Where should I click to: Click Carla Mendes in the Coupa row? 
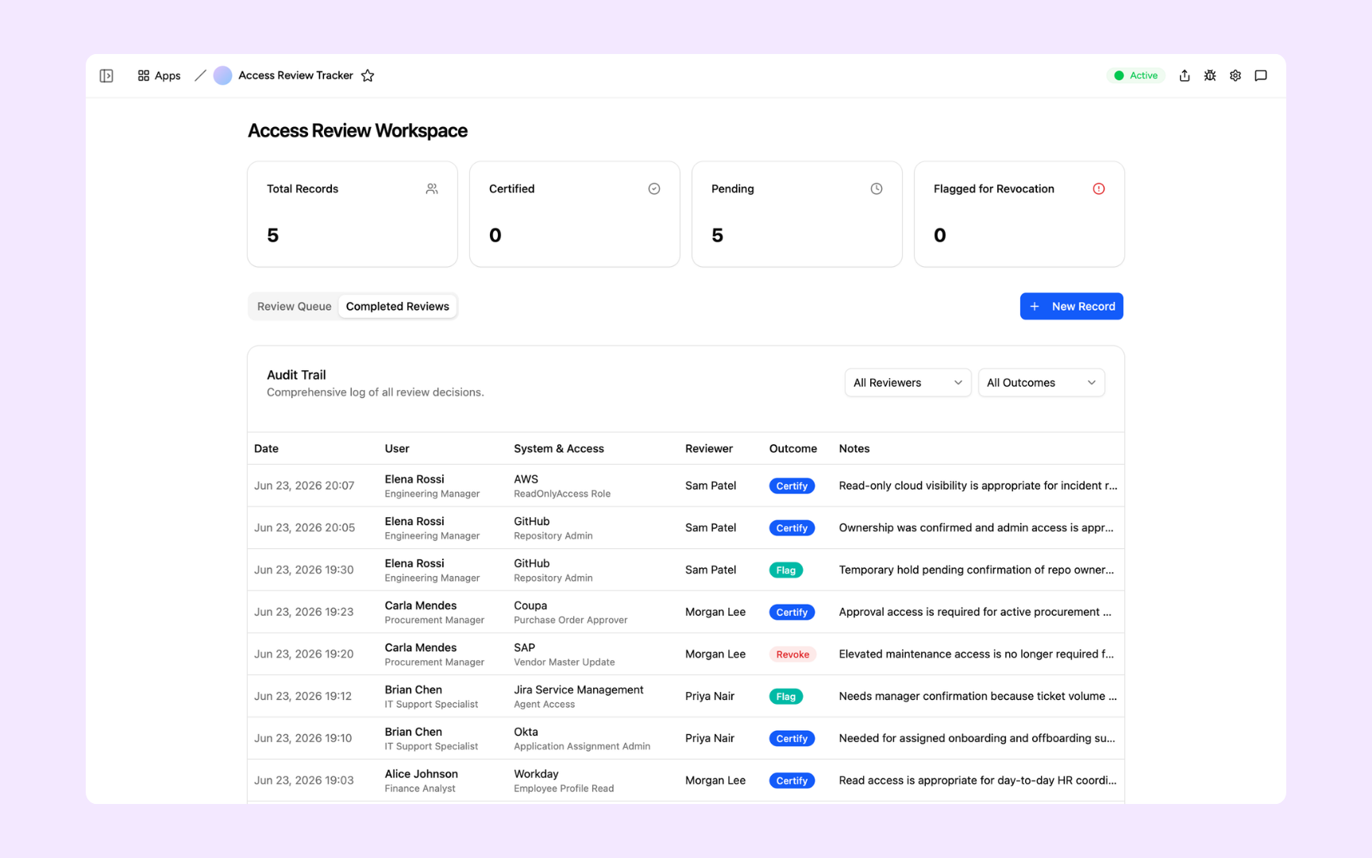421,605
